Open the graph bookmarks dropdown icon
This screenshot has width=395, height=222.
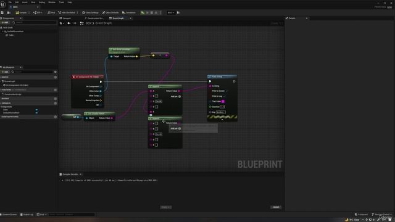tap(62, 23)
